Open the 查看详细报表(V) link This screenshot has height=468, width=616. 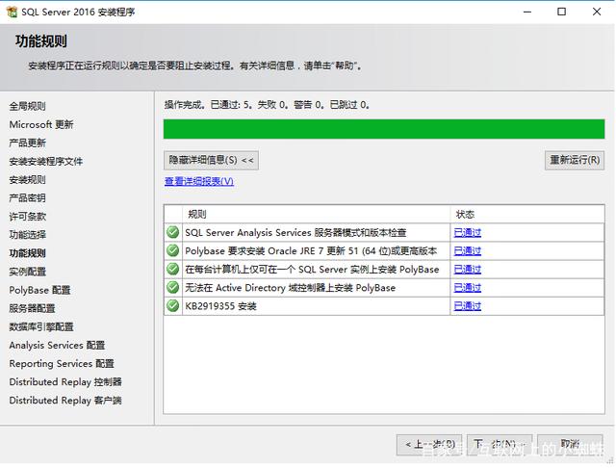[199, 181]
